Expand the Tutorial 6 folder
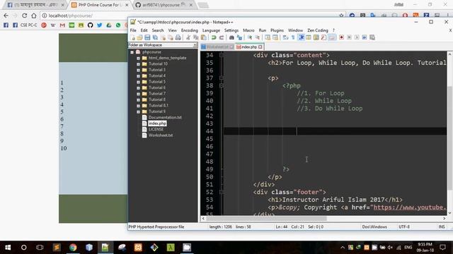This screenshot has height=254, width=453. pos(138,87)
